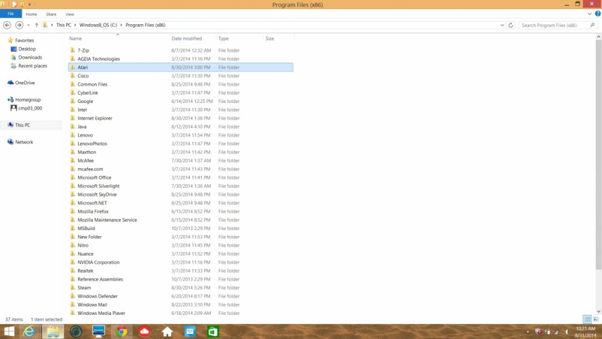Click the vertical scrollbar in file list
Viewport: 602px width, 339px height.
click(598, 155)
